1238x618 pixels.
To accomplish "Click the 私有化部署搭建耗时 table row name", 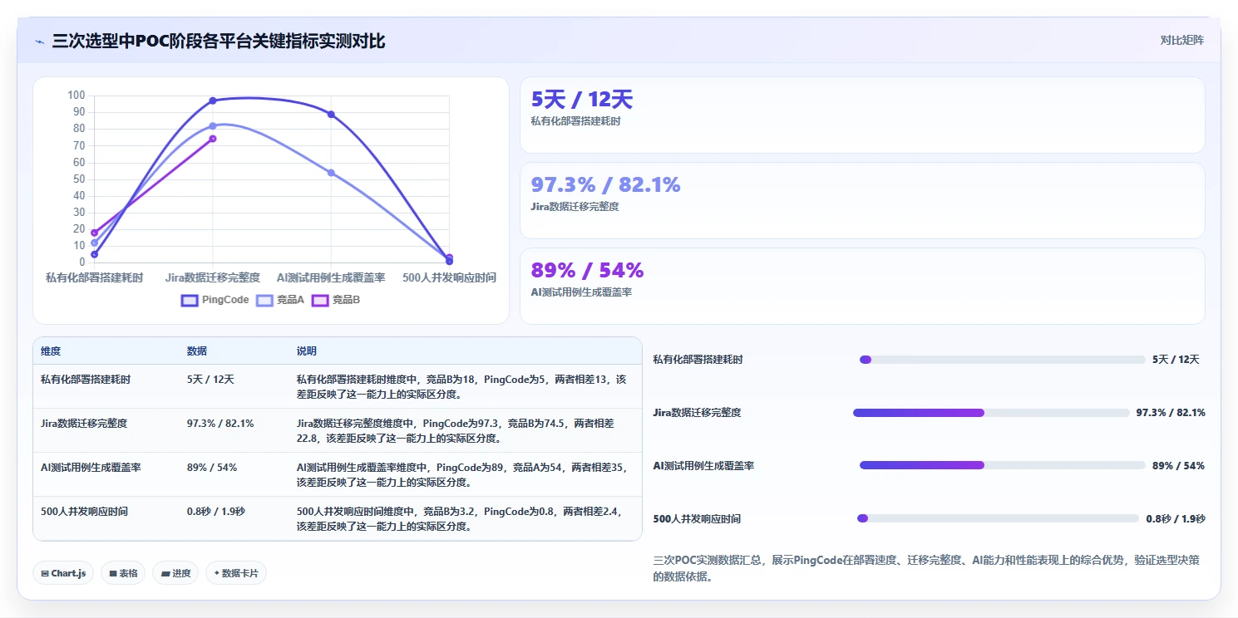I will point(86,379).
